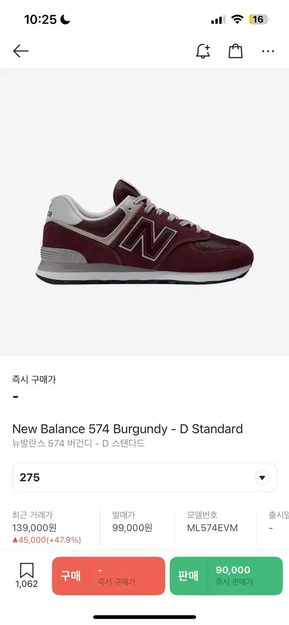Tap the model number ML574EVM
Screen dimensions: 289x625
[212, 528]
